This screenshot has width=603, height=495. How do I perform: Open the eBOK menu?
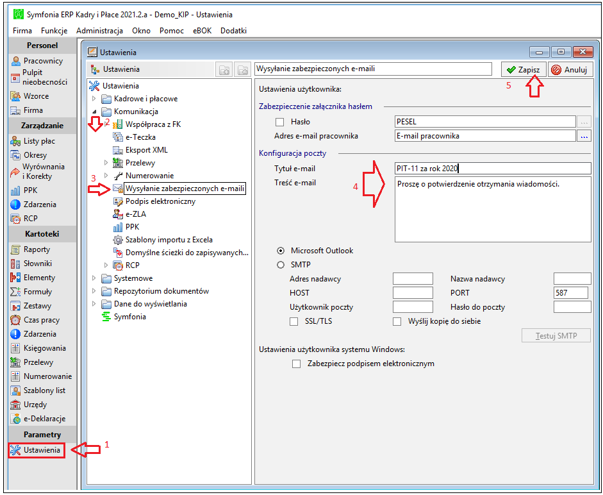(x=202, y=31)
